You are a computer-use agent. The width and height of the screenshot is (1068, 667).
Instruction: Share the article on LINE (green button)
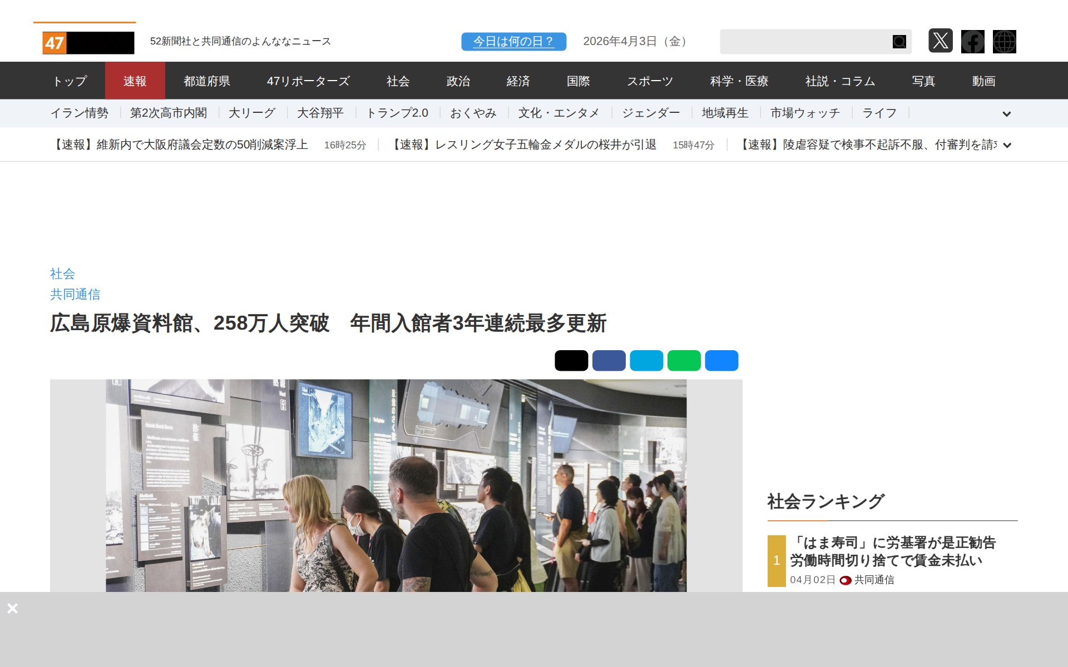pyautogui.click(x=684, y=360)
